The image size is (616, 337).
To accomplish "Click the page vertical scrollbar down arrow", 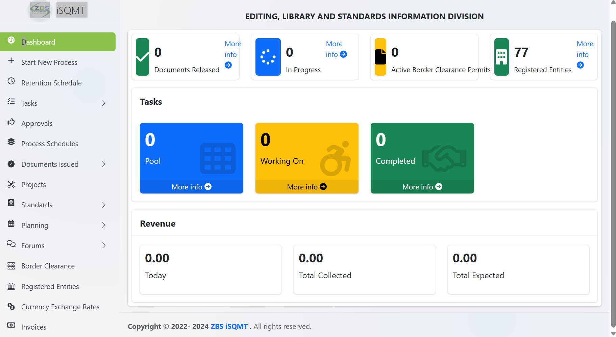I will point(613,334).
